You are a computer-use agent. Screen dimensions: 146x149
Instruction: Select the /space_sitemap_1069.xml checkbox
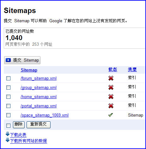[8, 115]
